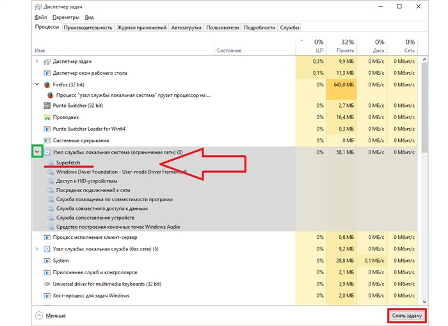Sort by the Имя column header

pyautogui.click(x=123, y=45)
